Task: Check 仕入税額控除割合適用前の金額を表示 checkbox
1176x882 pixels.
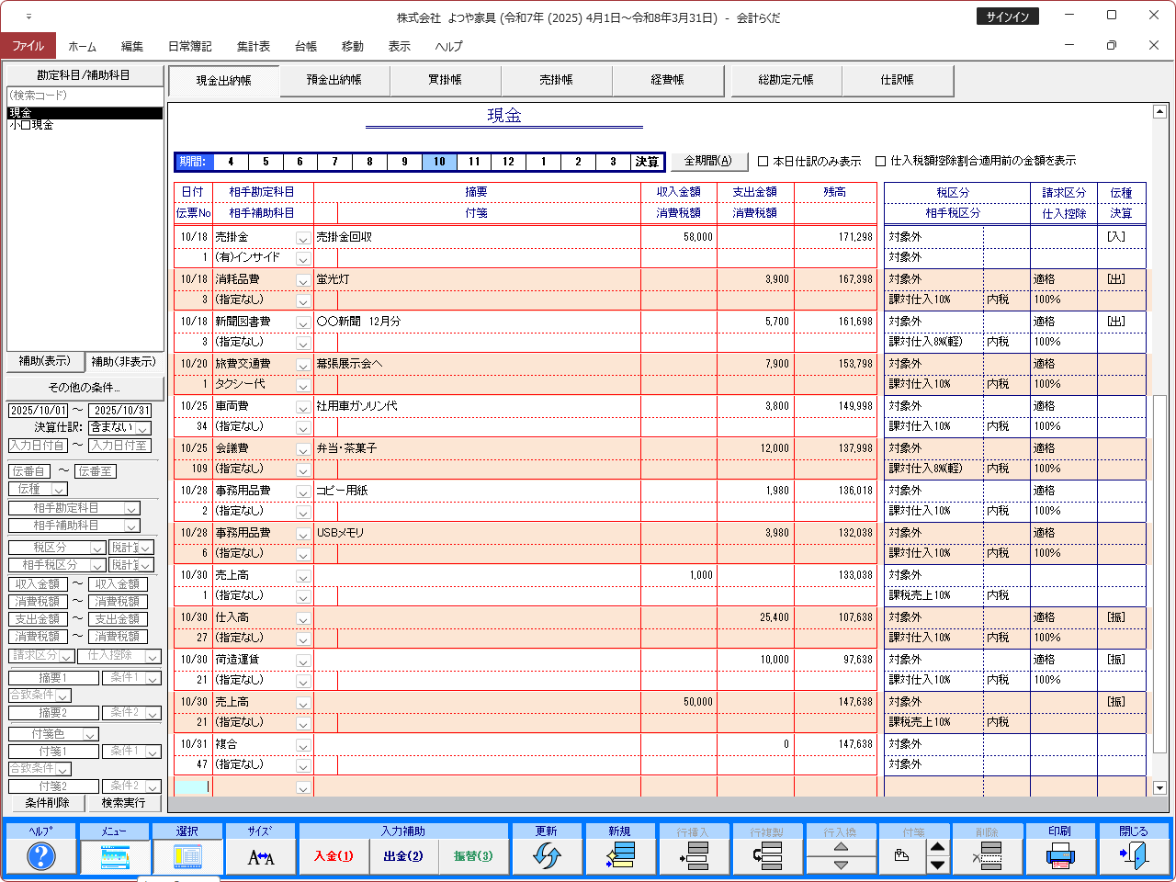Action: pos(880,162)
